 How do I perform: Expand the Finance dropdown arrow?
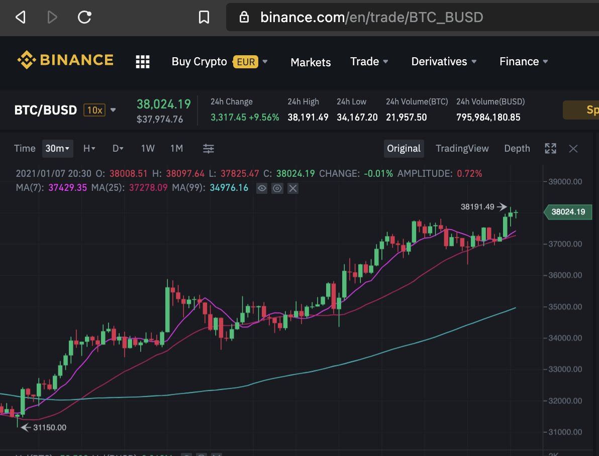[545, 61]
